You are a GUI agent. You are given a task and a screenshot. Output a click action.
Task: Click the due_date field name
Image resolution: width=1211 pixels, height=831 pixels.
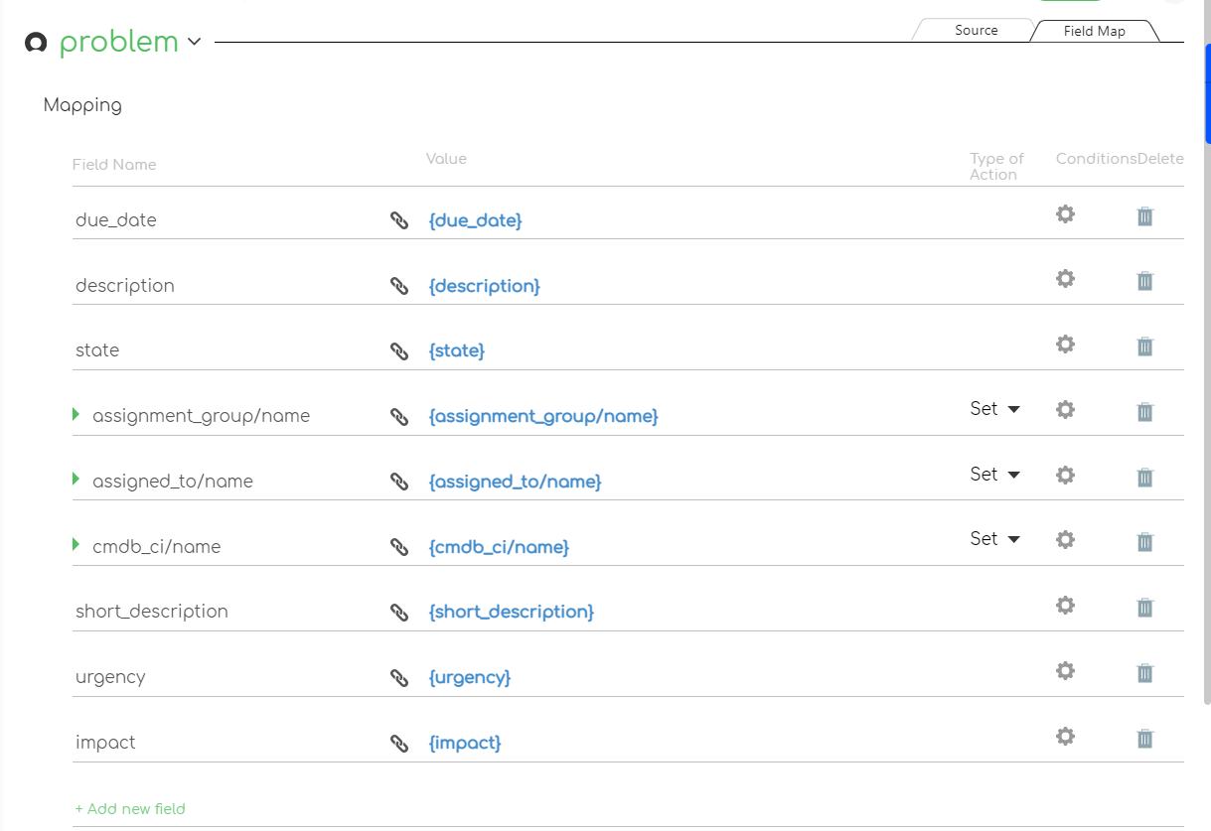tap(116, 220)
